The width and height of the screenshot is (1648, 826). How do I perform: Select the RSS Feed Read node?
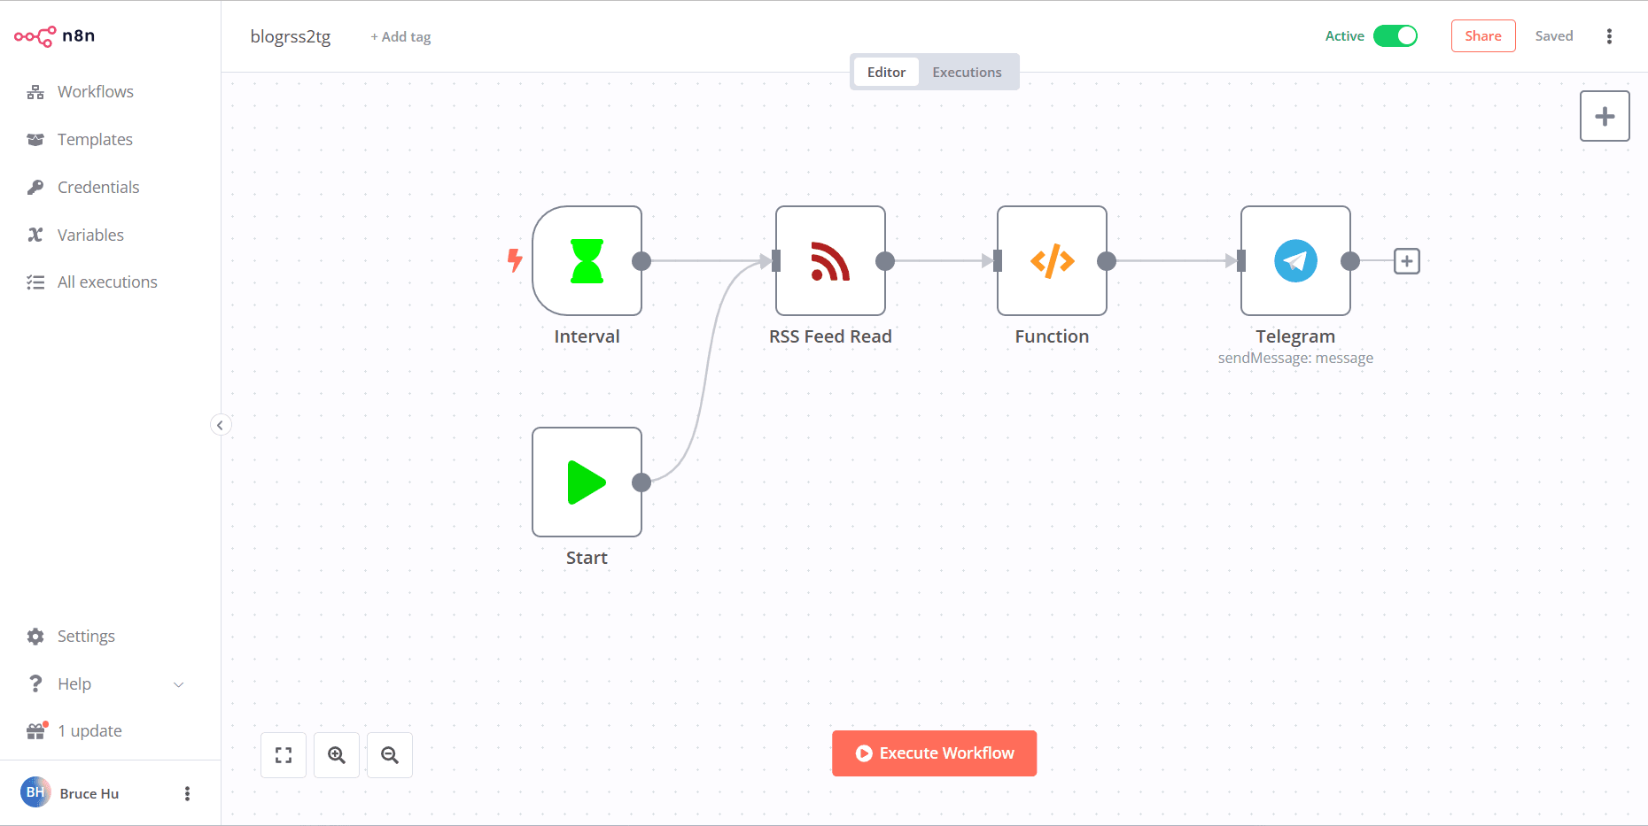click(x=830, y=261)
